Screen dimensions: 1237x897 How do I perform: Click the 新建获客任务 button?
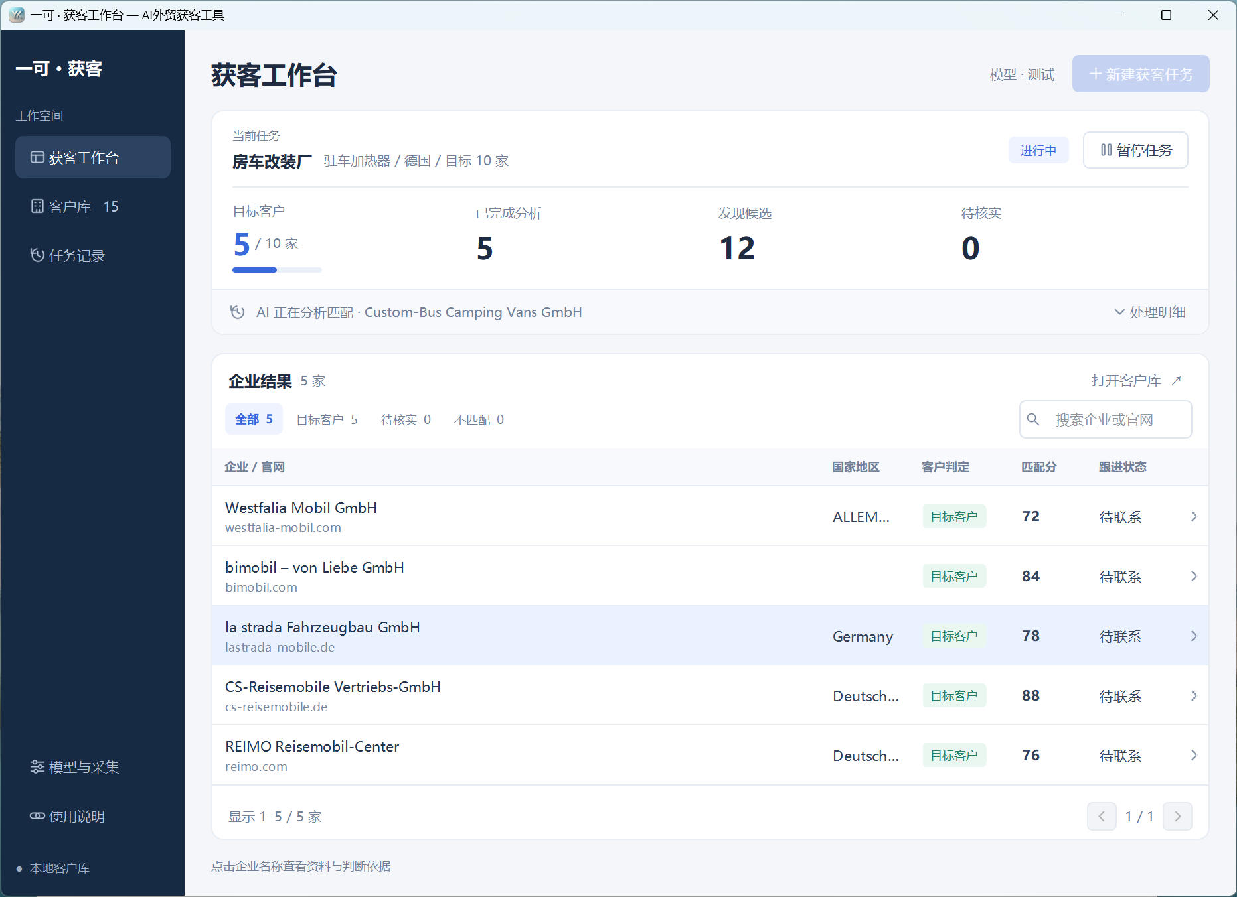1141,74
